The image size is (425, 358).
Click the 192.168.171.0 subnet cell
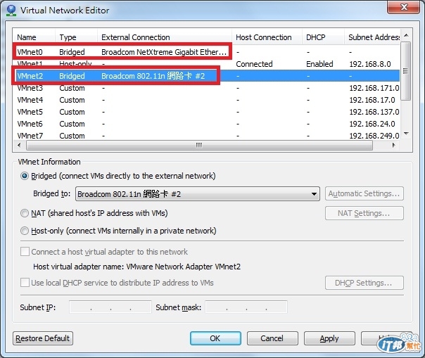tap(374, 88)
